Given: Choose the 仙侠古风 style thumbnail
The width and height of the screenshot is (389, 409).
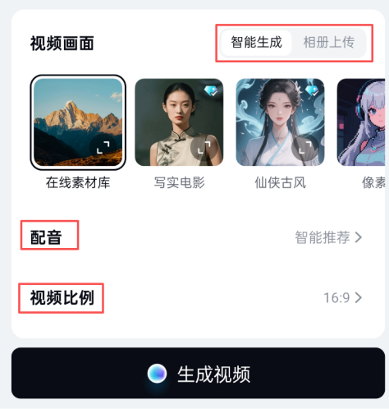Looking at the screenshot, I should point(280,122).
